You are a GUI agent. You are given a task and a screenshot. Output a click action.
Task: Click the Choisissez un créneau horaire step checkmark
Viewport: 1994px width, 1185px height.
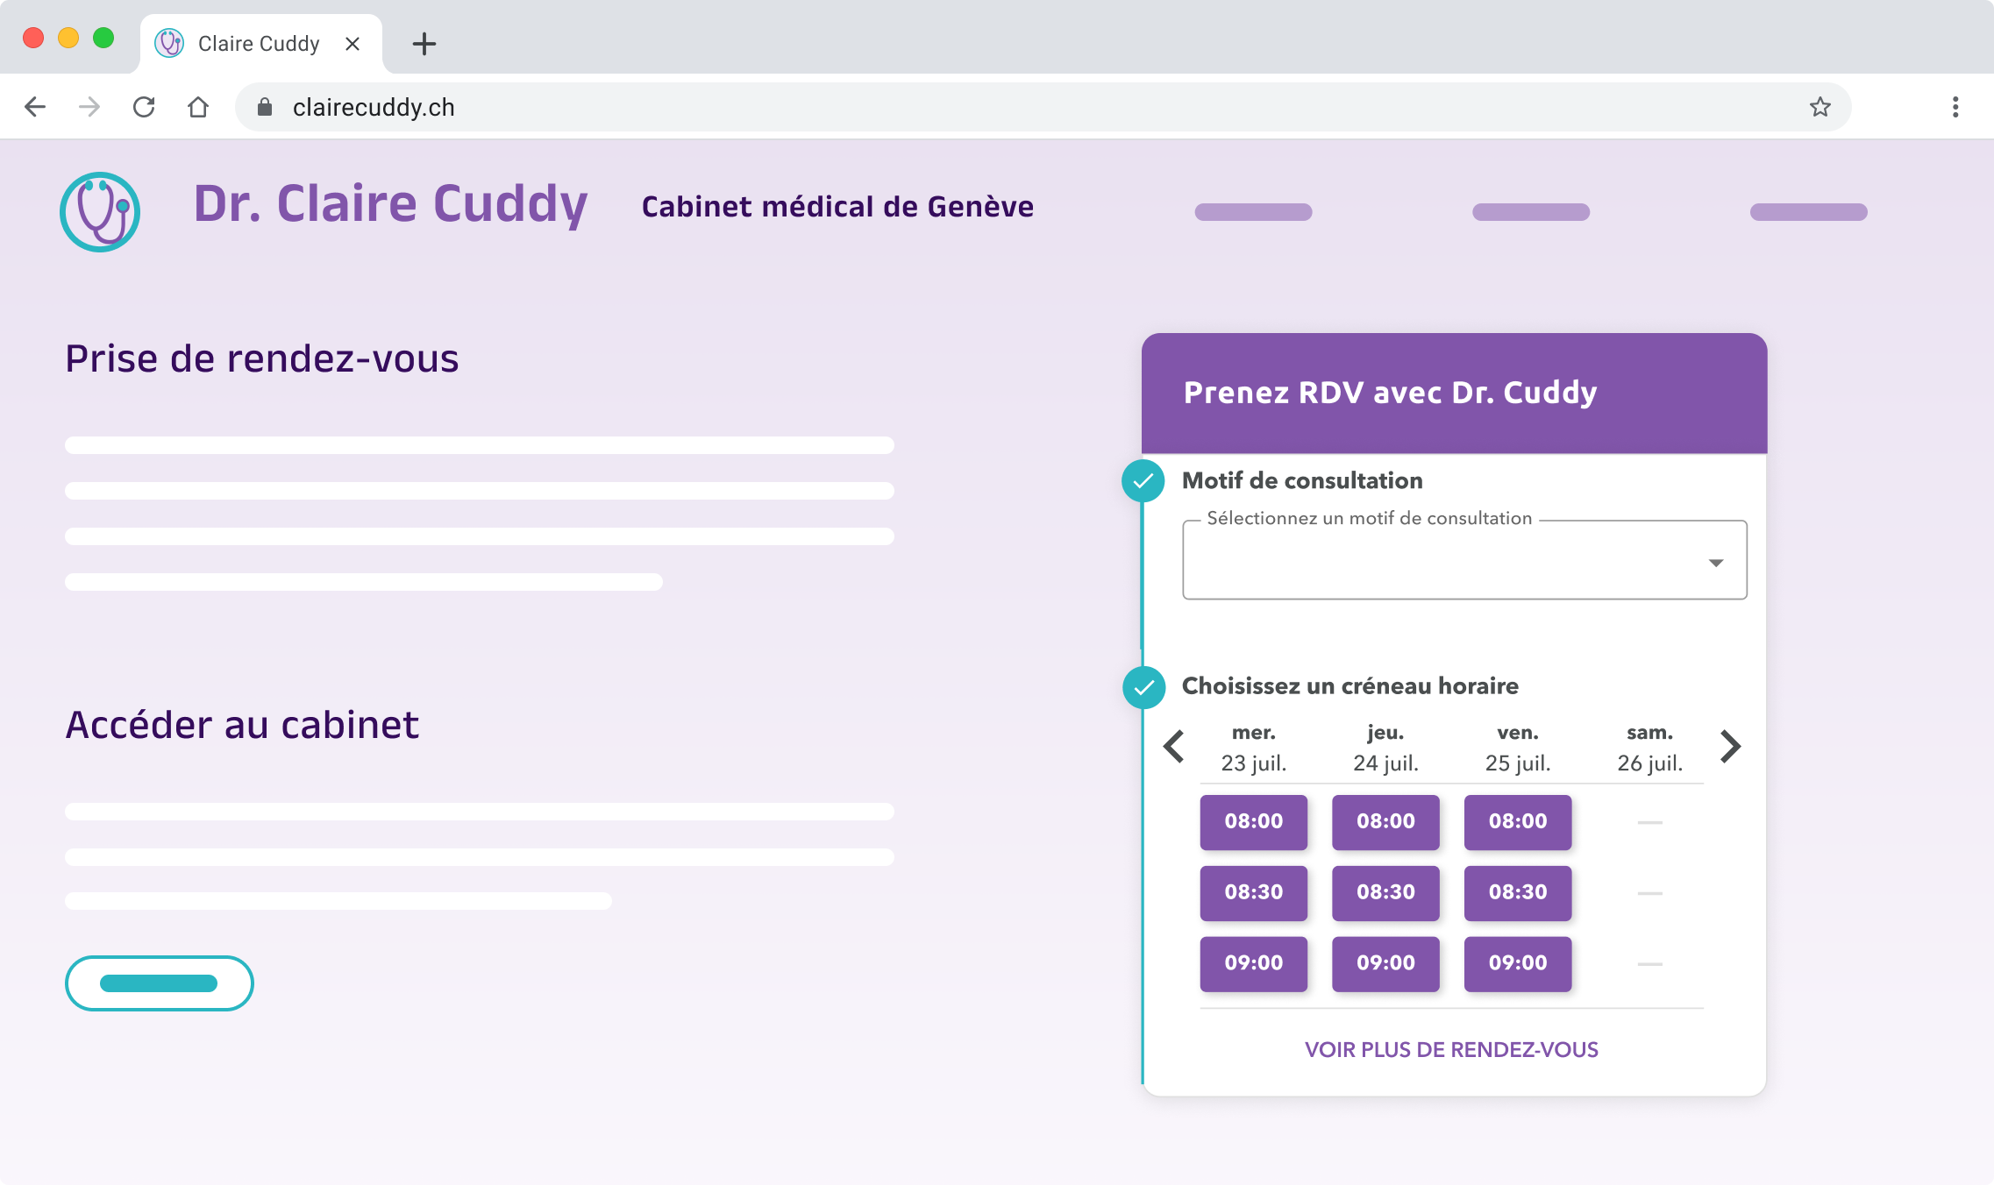tap(1143, 687)
